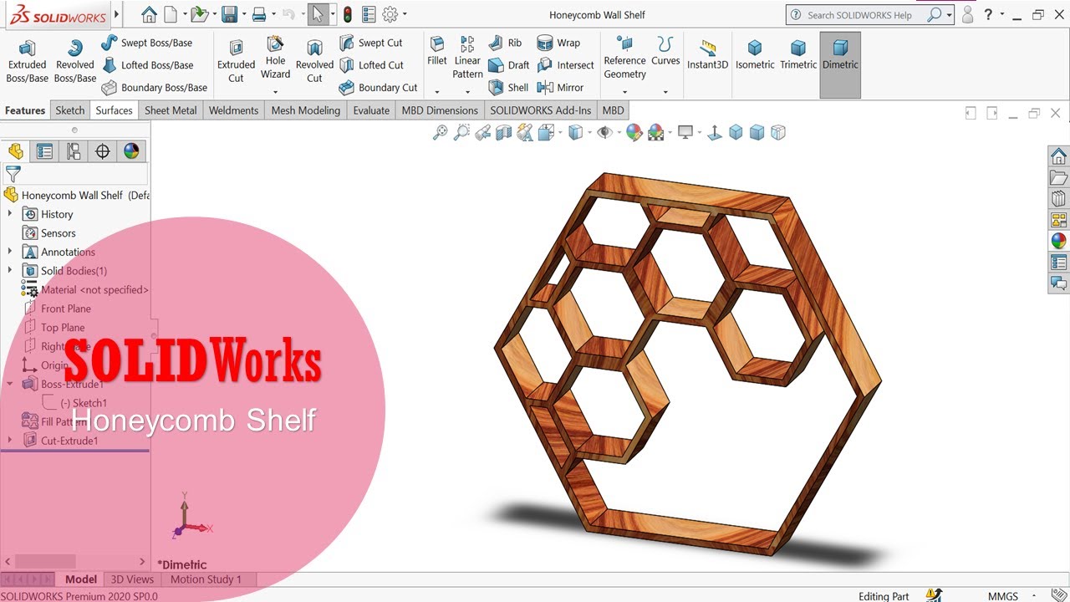Open the FeatureManager design tree tab

15,150
